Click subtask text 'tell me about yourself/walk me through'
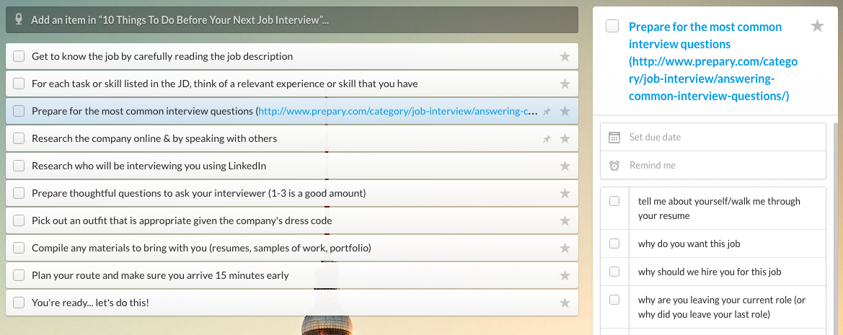The height and width of the screenshot is (335, 843). point(720,208)
